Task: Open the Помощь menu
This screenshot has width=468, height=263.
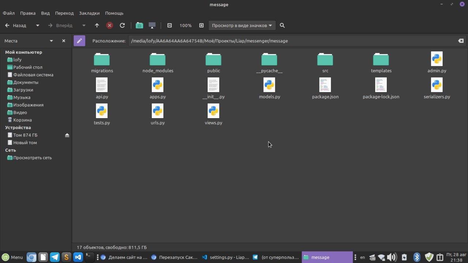Action: (114, 13)
